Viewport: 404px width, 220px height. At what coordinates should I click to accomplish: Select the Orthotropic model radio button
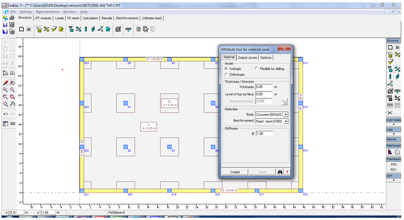(x=226, y=74)
